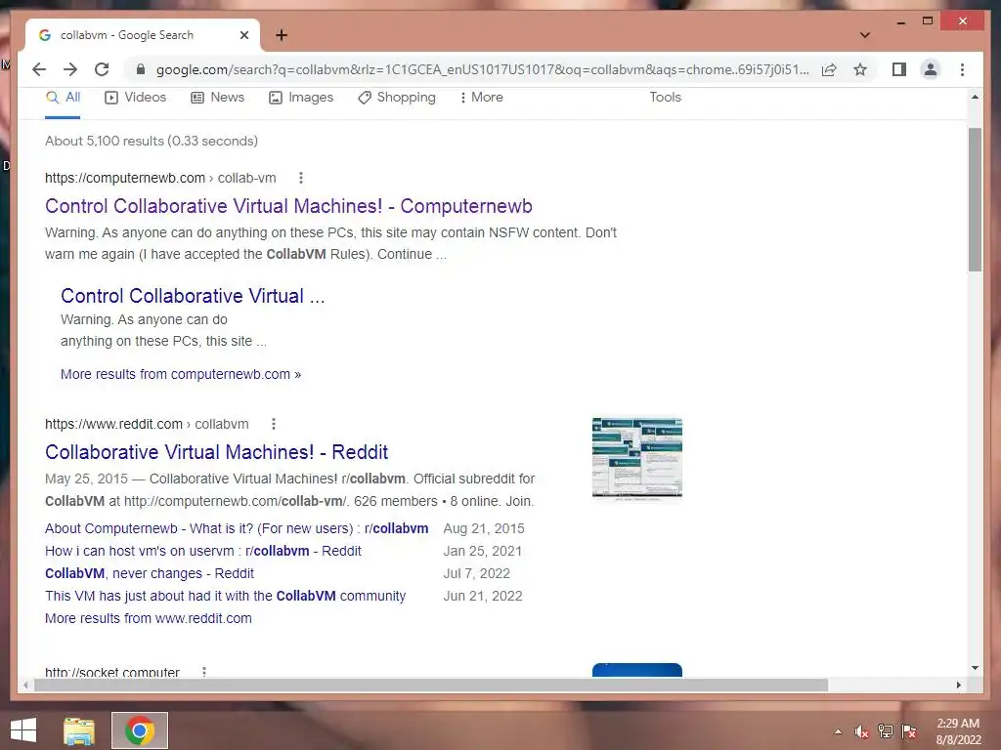The image size is (1001, 750).
Task: Click the date Aug 21, 2015
Action: (x=484, y=528)
